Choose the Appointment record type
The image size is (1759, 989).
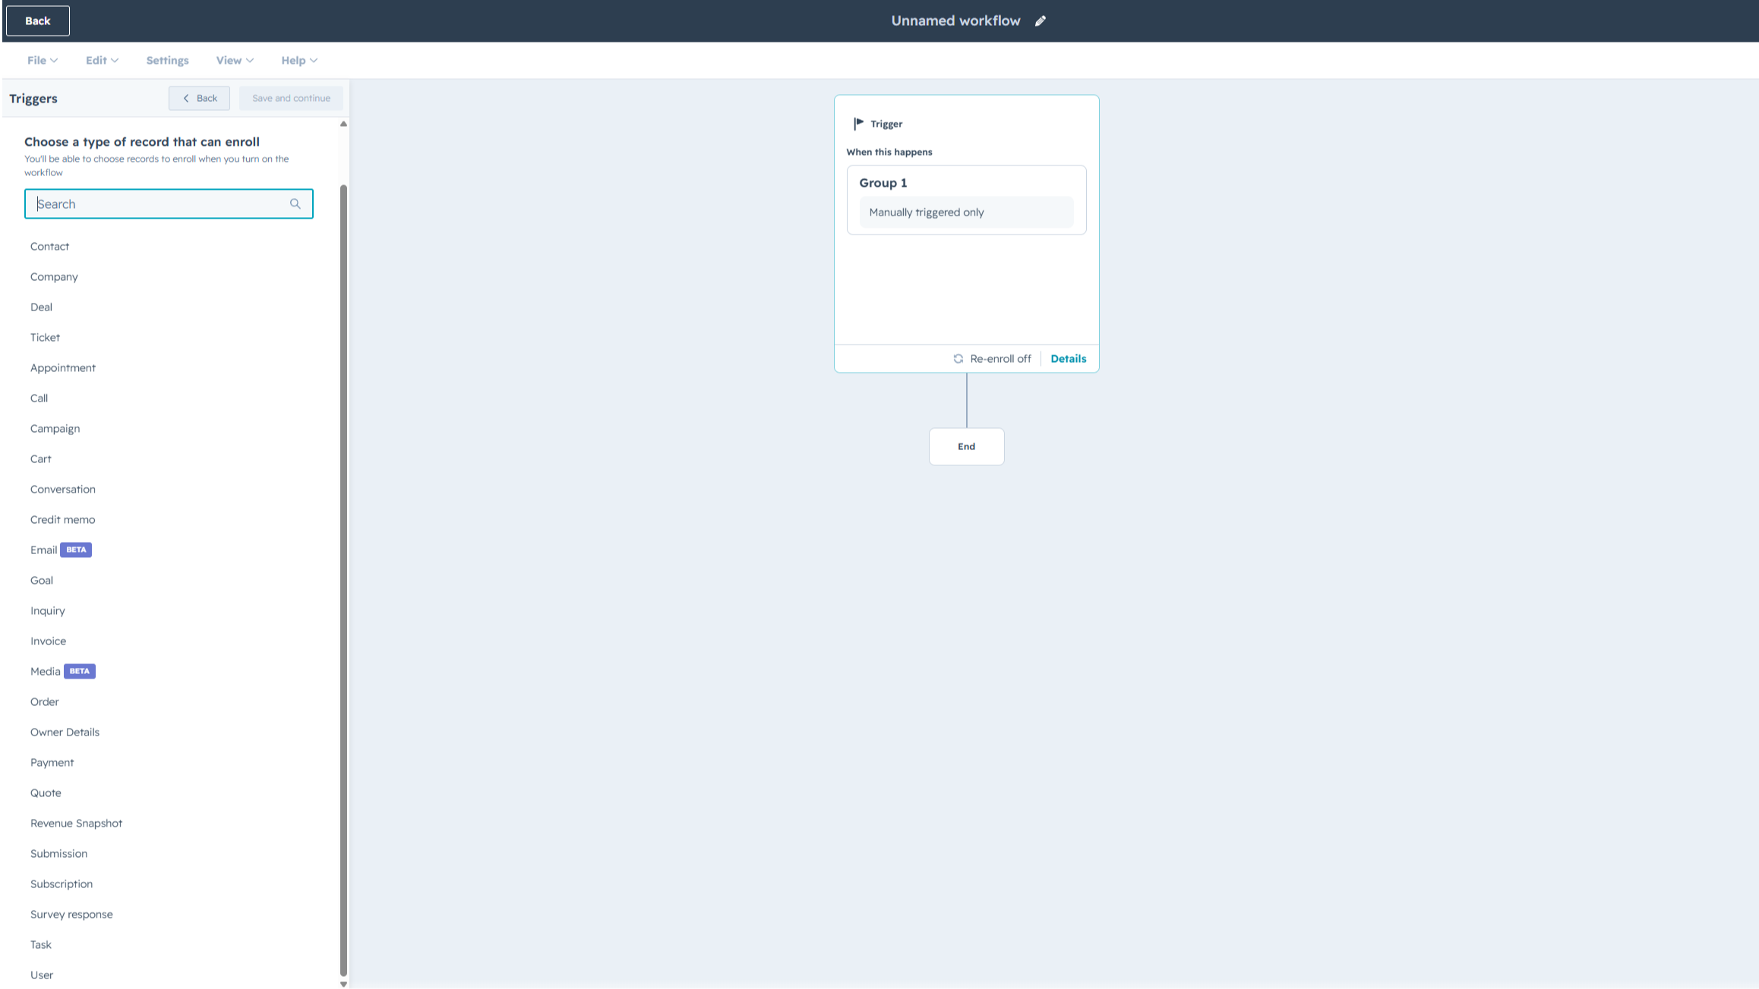63,367
